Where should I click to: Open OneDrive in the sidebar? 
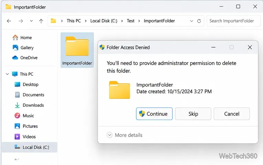pos(25,58)
